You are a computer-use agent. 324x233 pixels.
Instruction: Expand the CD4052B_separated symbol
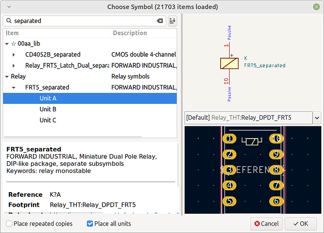pos(14,54)
